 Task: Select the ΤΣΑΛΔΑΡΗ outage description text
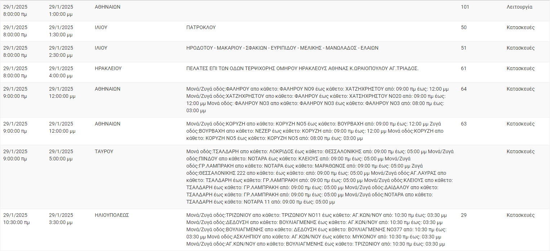click(320, 177)
